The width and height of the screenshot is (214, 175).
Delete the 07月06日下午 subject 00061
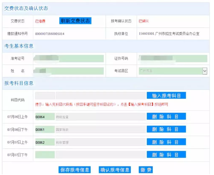(166, 129)
